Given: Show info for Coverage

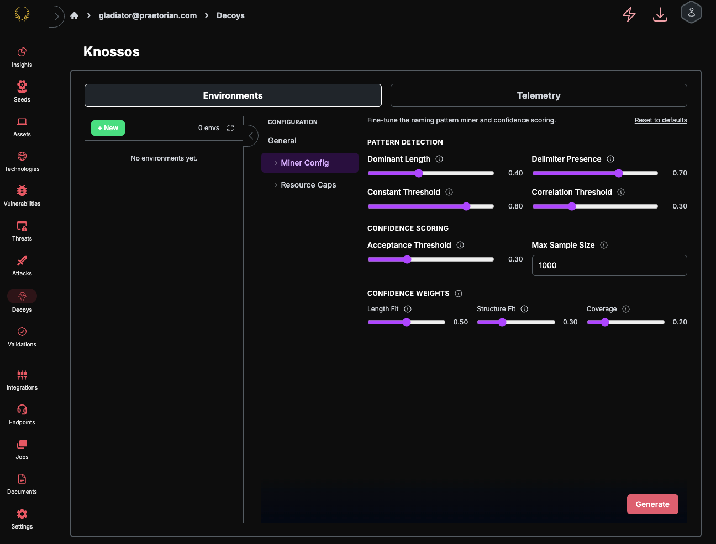Looking at the screenshot, I should 626,309.
